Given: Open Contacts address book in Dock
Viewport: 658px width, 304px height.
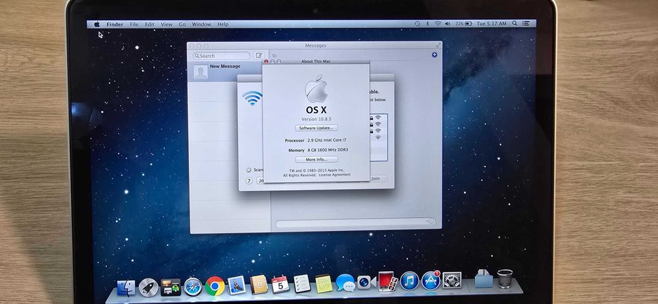Looking at the screenshot, I should click(x=259, y=284).
